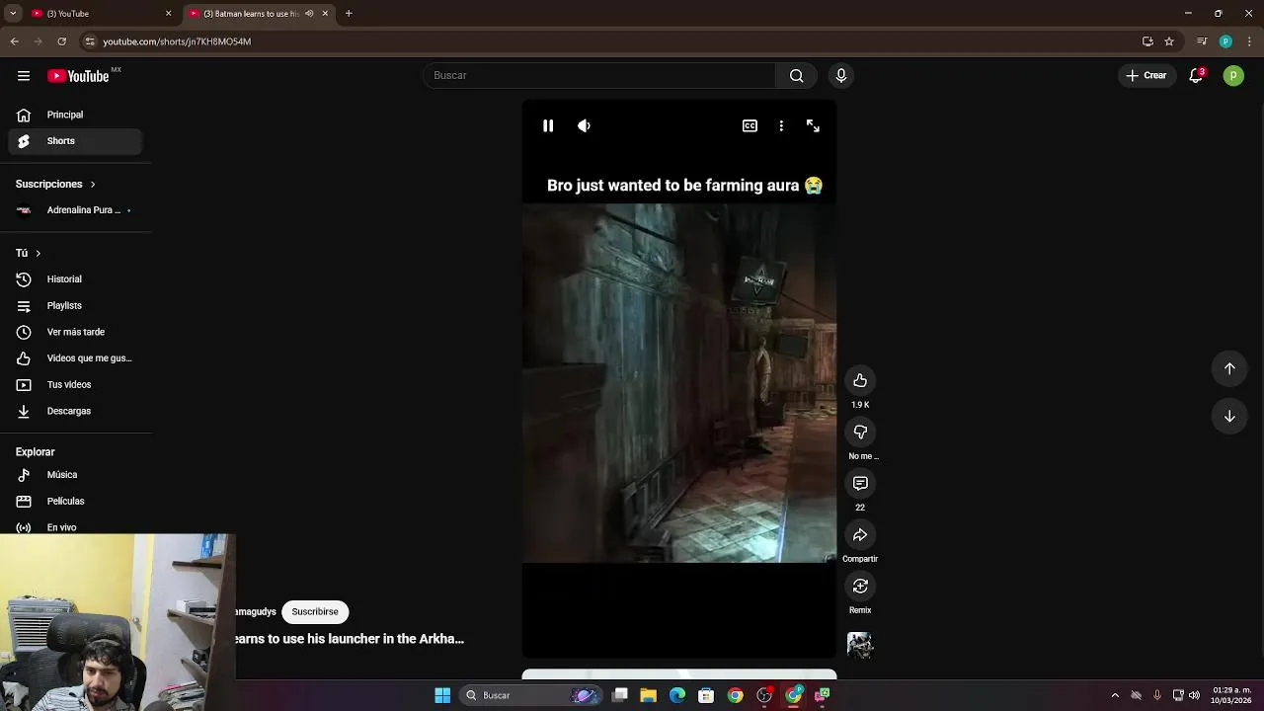Enter fullscreen for the Short

click(x=813, y=125)
